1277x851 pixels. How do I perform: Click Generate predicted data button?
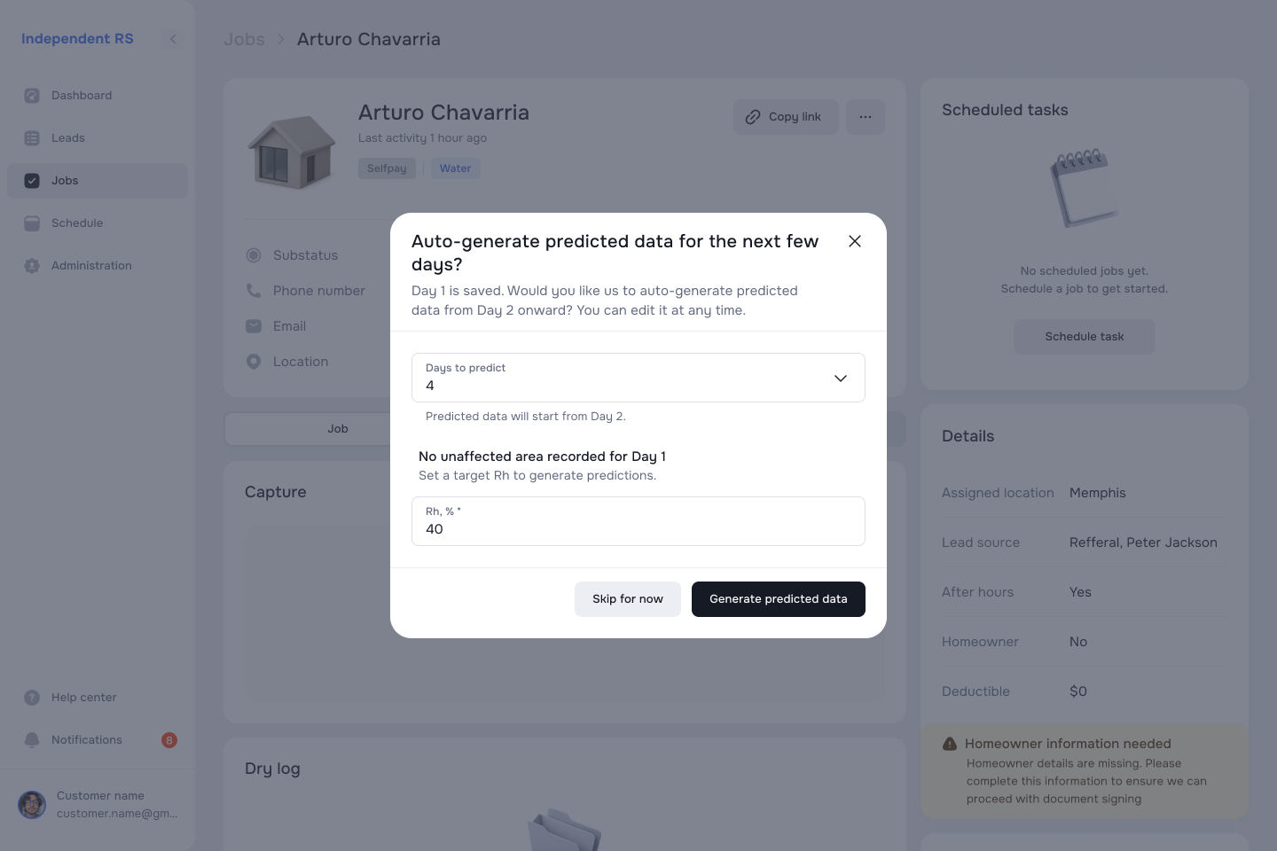[x=779, y=599]
